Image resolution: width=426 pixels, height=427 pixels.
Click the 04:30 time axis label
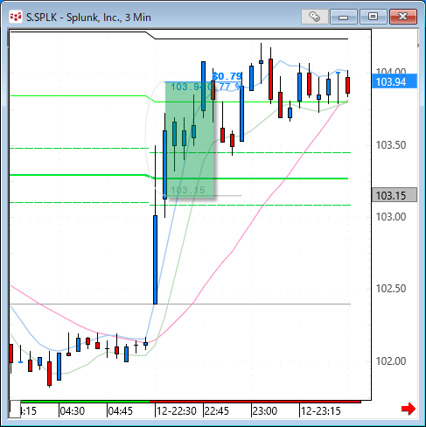72,411
